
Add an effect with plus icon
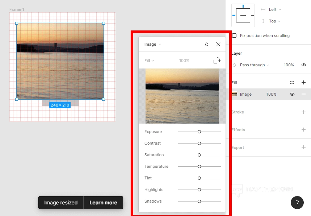coord(303,130)
